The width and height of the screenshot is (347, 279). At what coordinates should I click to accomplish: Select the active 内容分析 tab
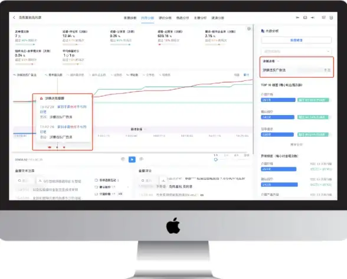click(x=148, y=18)
